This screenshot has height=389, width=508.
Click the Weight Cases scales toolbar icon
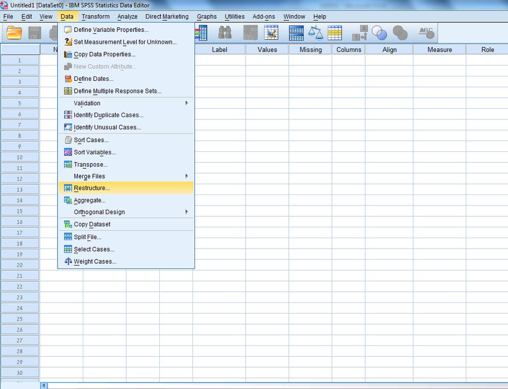tap(315, 33)
